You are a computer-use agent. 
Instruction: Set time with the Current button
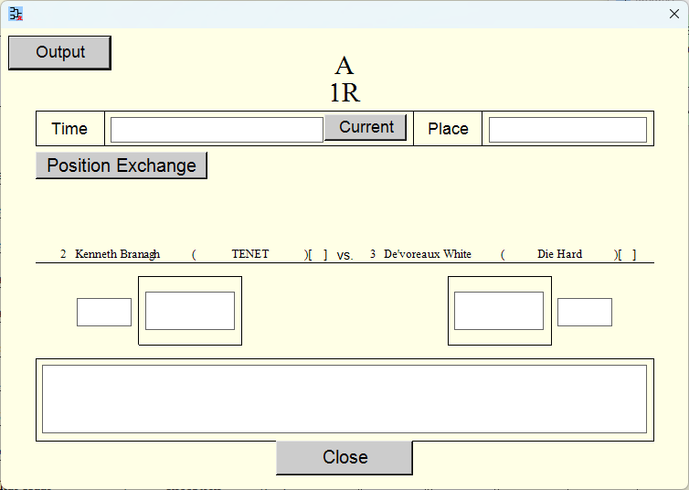[x=366, y=127]
